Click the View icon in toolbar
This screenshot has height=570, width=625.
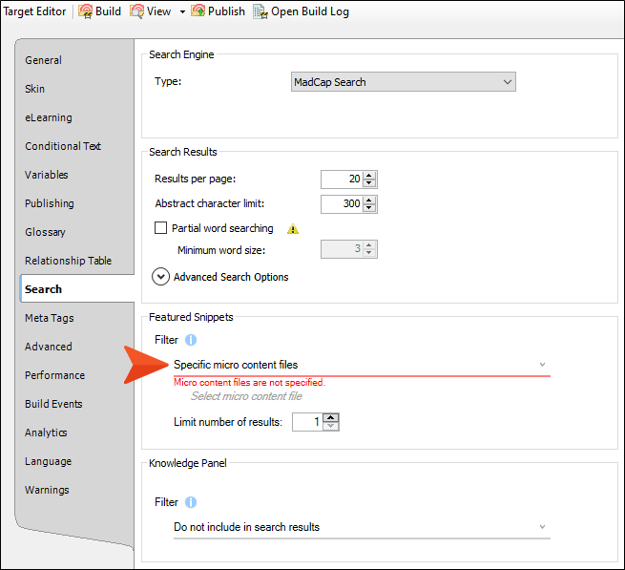click(x=136, y=11)
